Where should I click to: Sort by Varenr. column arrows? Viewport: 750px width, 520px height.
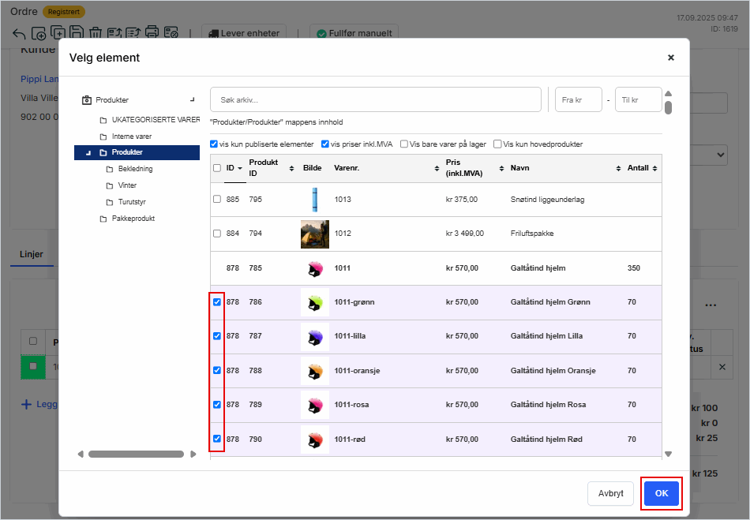(x=438, y=168)
